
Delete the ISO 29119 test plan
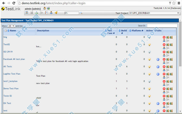[x=164, y=52]
